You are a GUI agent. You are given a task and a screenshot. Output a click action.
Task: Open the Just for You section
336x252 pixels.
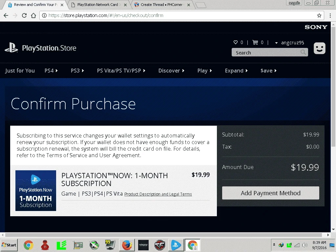click(20, 71)
